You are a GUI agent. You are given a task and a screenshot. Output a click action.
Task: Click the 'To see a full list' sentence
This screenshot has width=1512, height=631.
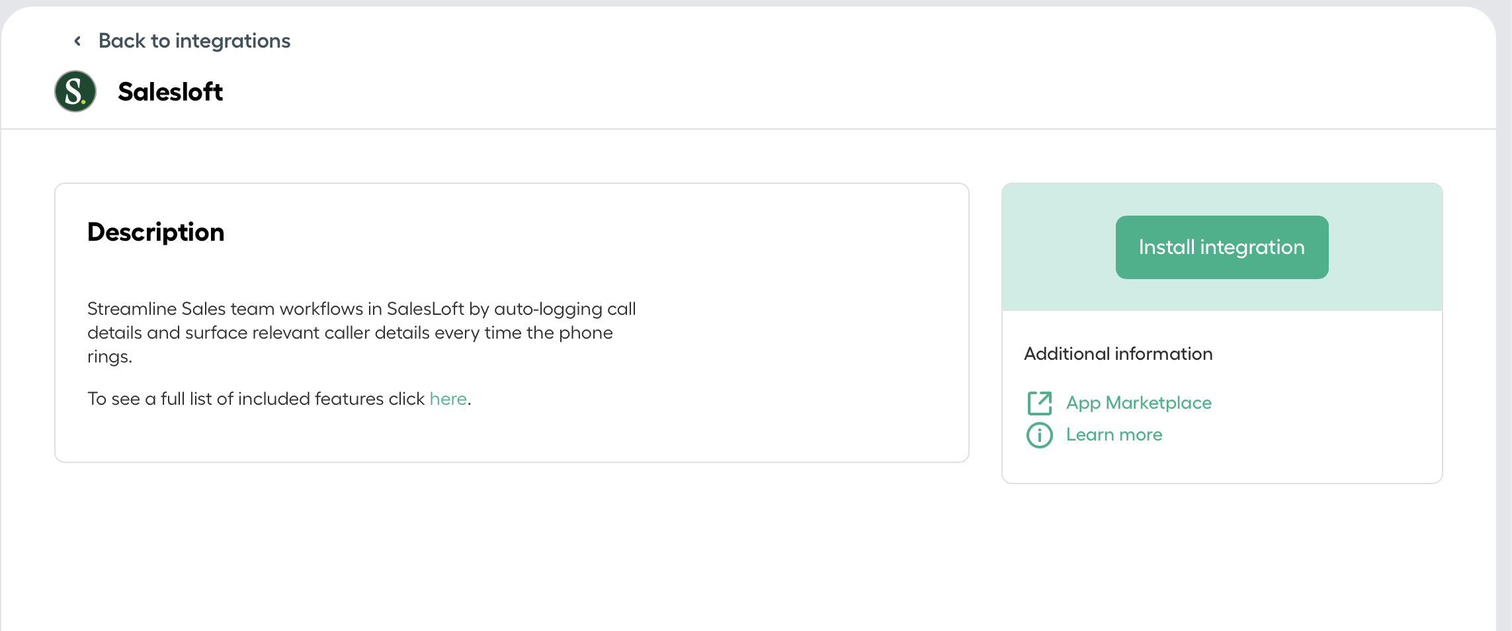point(279,399)
